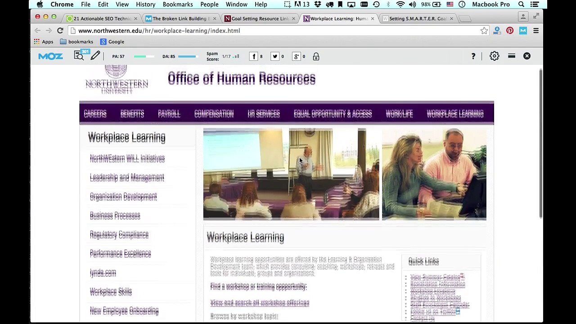This screenshot has width=576, height=324.
Task: Open the History menu
Action: [145, 4]
